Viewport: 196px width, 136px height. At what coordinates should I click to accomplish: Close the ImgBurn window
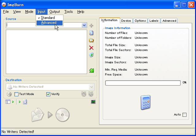point(191,5)
